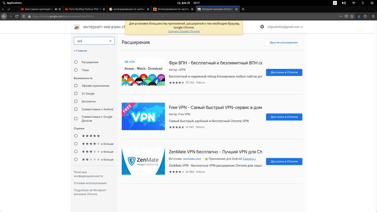Screen dimensions: 377x212
Task: Select two stars и больше rating
Action: pos(76,159)
